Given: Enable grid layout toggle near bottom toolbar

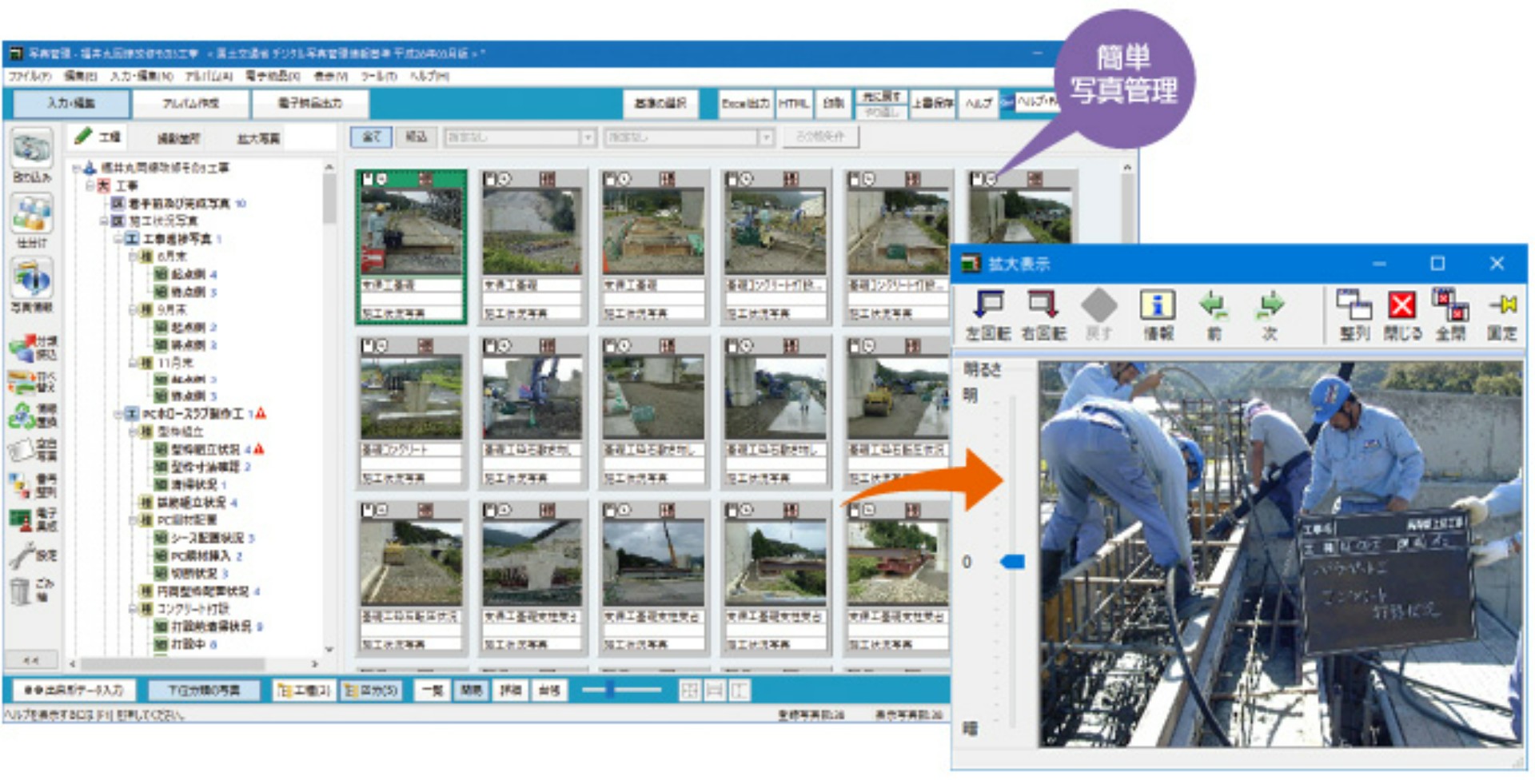Looking at the screenshot, I should click(689, 690).
